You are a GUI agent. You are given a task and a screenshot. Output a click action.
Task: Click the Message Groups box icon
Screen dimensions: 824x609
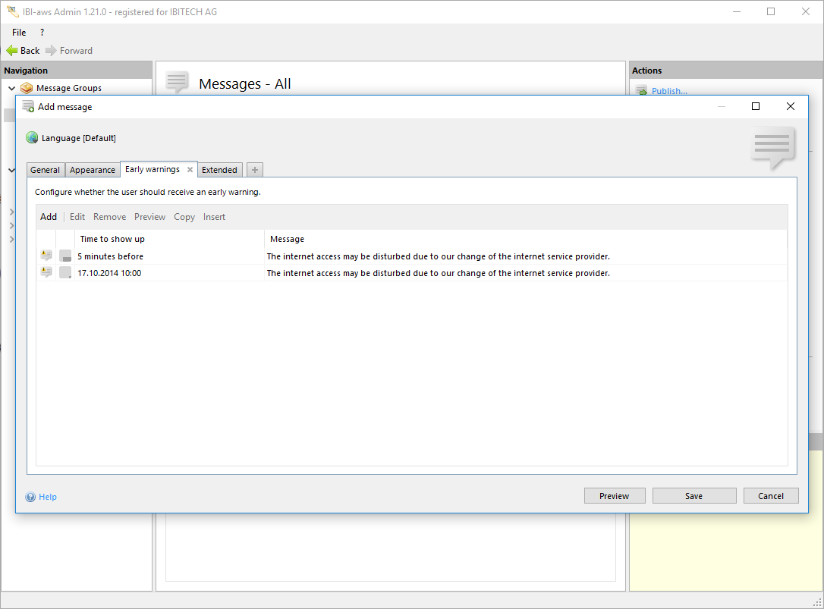click(x=27, y=88)
